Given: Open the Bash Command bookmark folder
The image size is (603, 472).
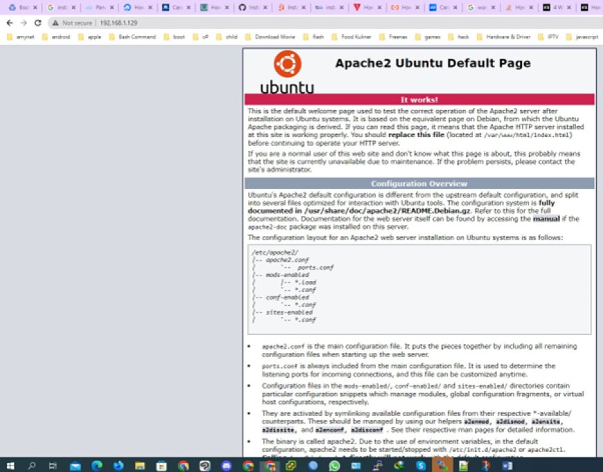Looking at the screenshot, I should click(132, 37).
